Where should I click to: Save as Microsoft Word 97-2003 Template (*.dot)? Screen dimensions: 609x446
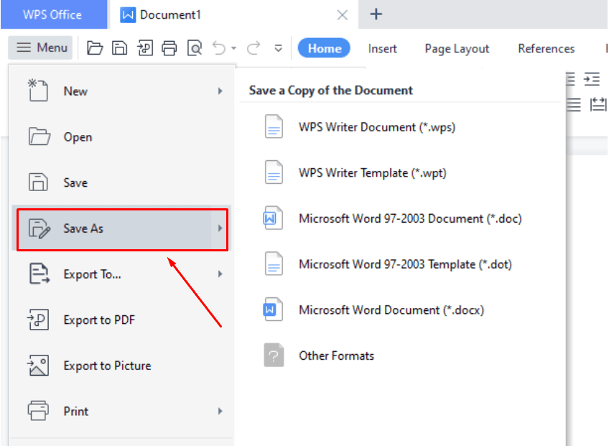point(400,264)
